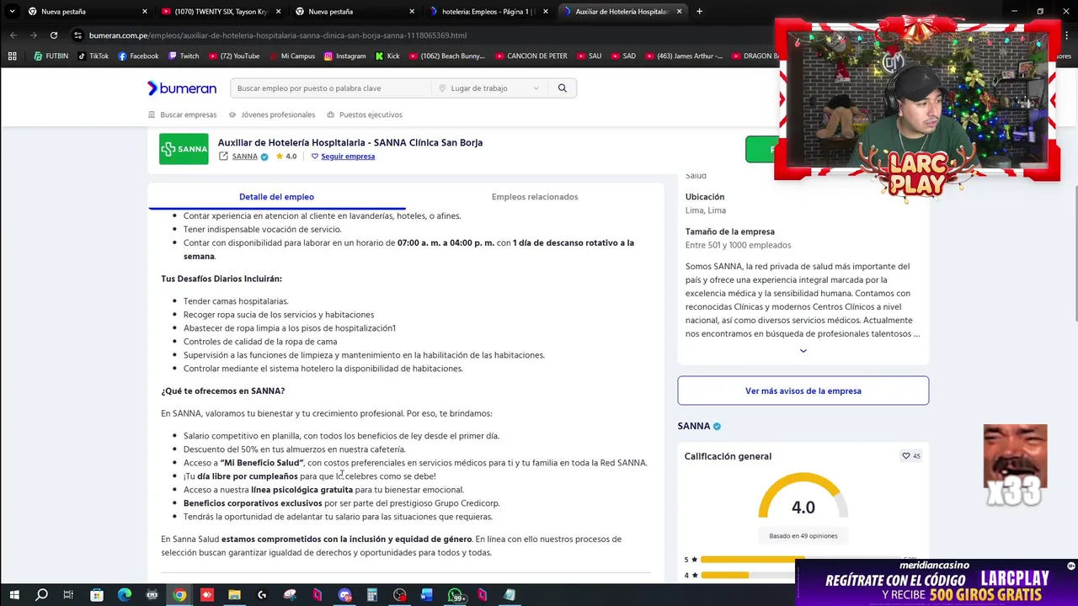Open Microsoft Edge from the taskbar
Image resolution: width=1078 pixels, height=606 pixels.
pyautogui.click(x=125, y=595)
